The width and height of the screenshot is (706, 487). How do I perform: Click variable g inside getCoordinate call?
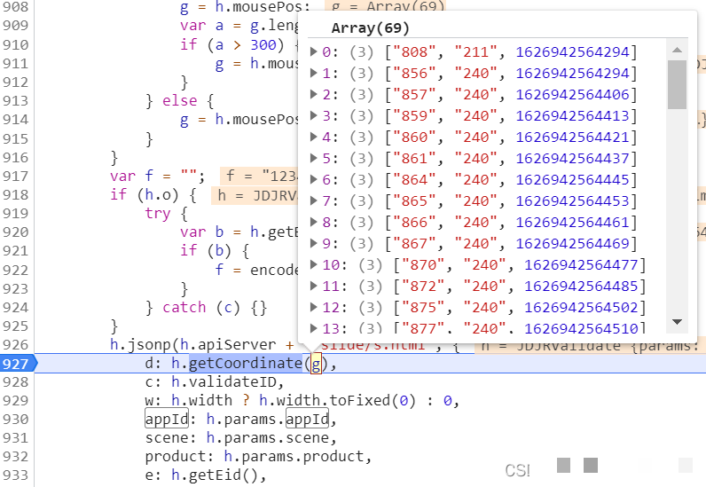pos(316,363)
